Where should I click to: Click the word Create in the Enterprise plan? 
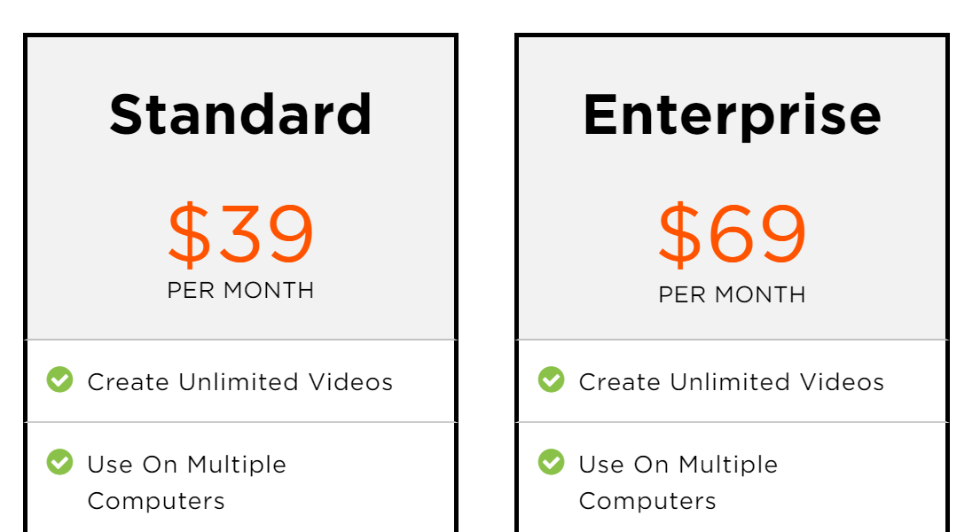click(619, 382)
